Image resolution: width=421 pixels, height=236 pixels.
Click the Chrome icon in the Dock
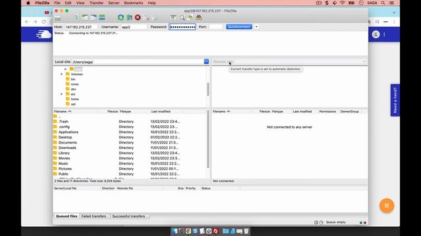coord(188,231)
